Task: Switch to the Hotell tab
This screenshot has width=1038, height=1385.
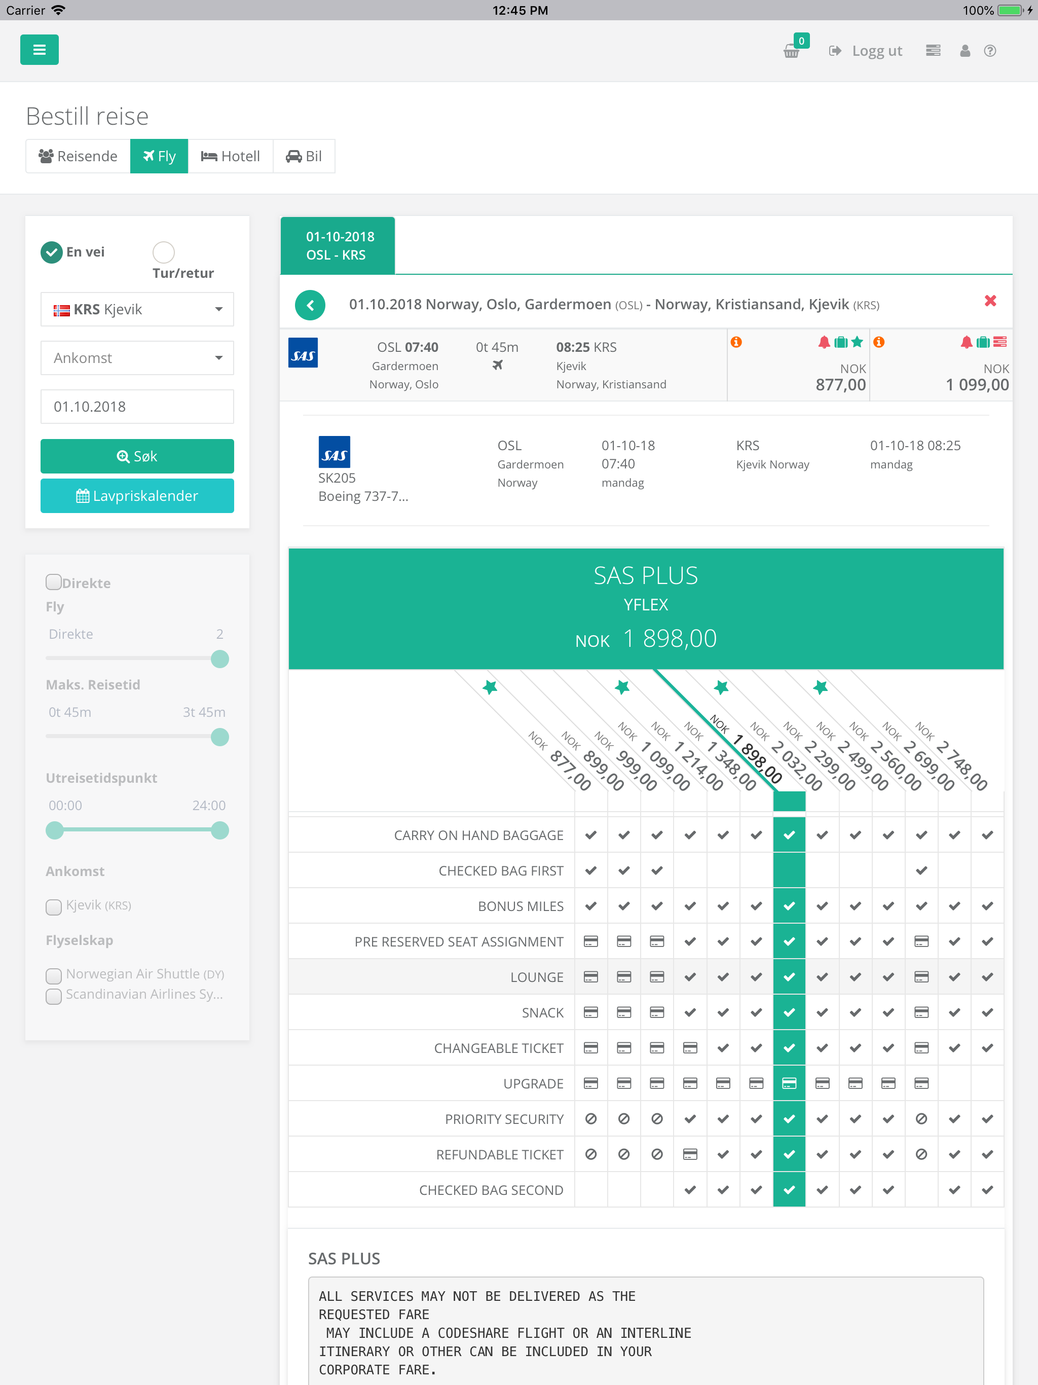Action: 231,156
